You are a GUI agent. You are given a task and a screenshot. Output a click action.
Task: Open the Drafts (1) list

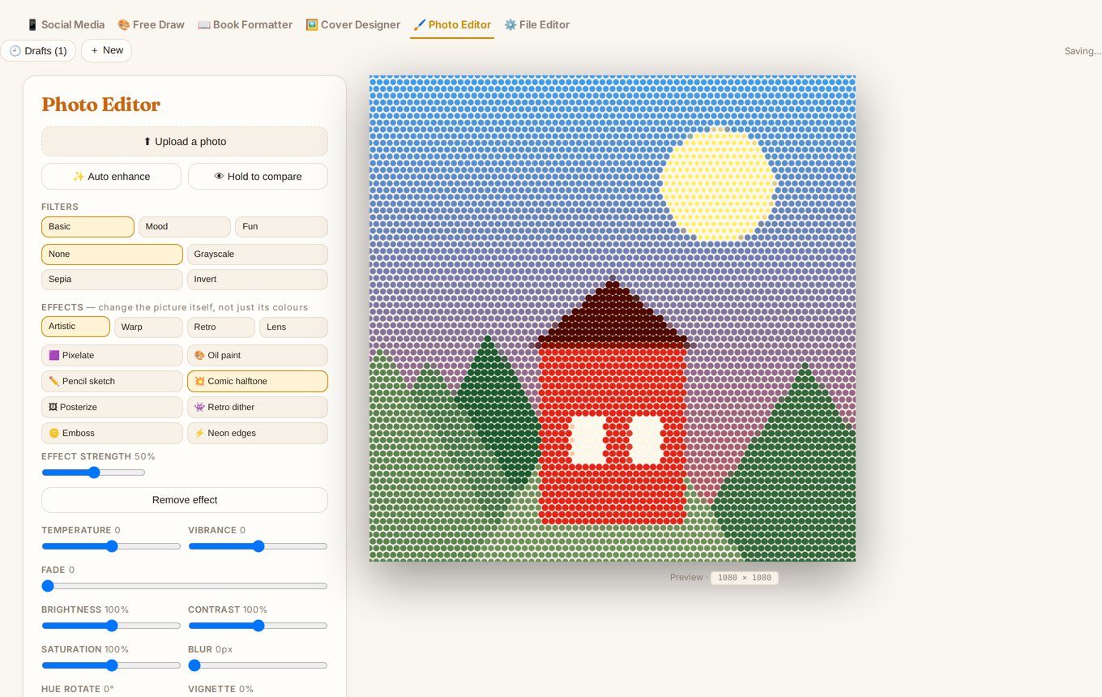coord(38,50)
